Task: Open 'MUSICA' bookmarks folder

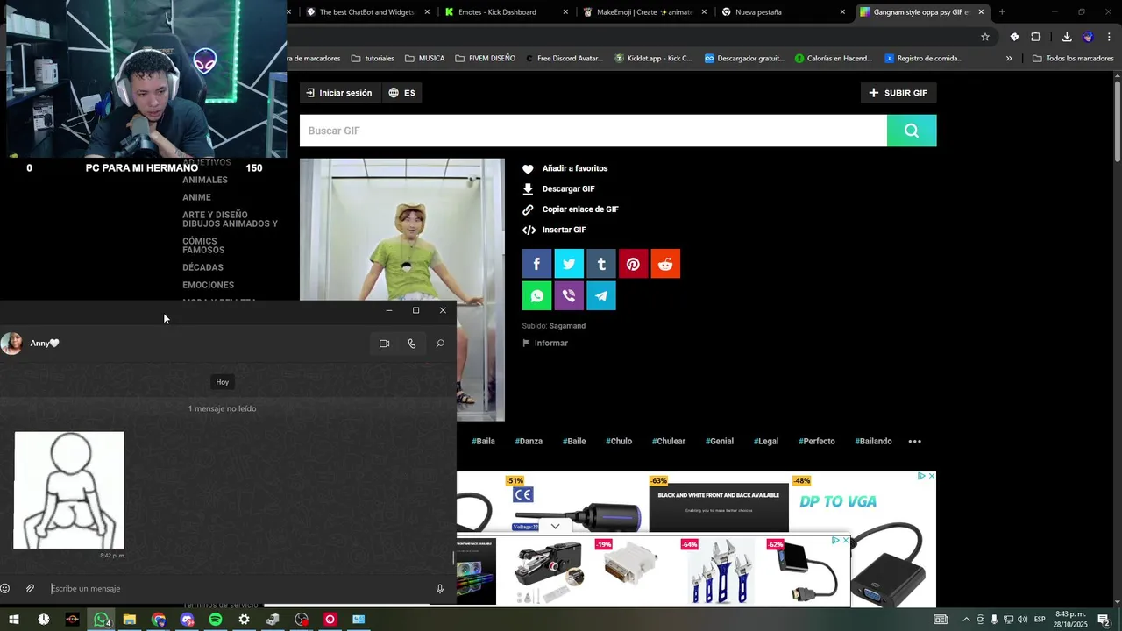Action: tap(425, 59)
